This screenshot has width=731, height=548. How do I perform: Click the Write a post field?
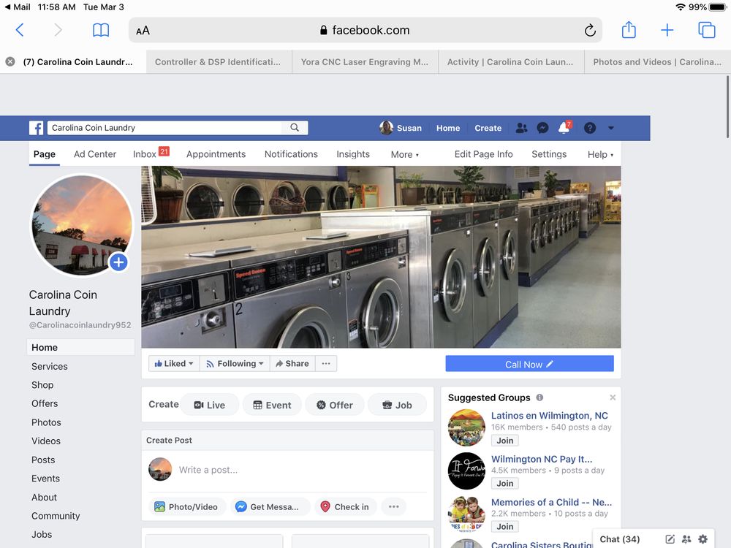pos(219,470)
